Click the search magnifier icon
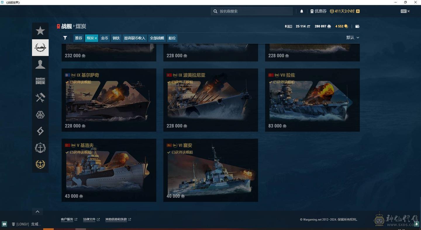 [215, 11]
